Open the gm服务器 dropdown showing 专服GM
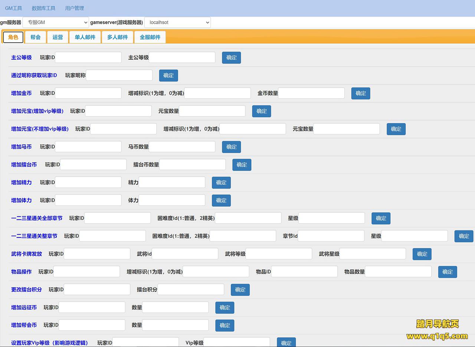Screen dimensions: 475x347 click(x=56, y=23)
